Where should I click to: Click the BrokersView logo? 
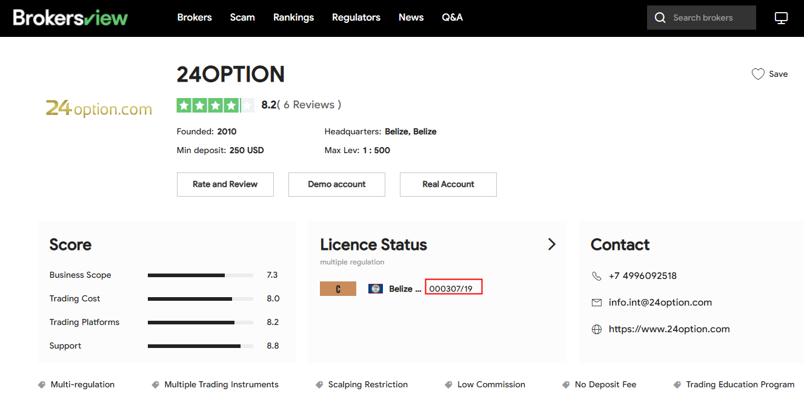pos(70,18)
